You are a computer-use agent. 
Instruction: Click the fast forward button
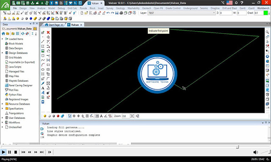click(x=36, y=152)
